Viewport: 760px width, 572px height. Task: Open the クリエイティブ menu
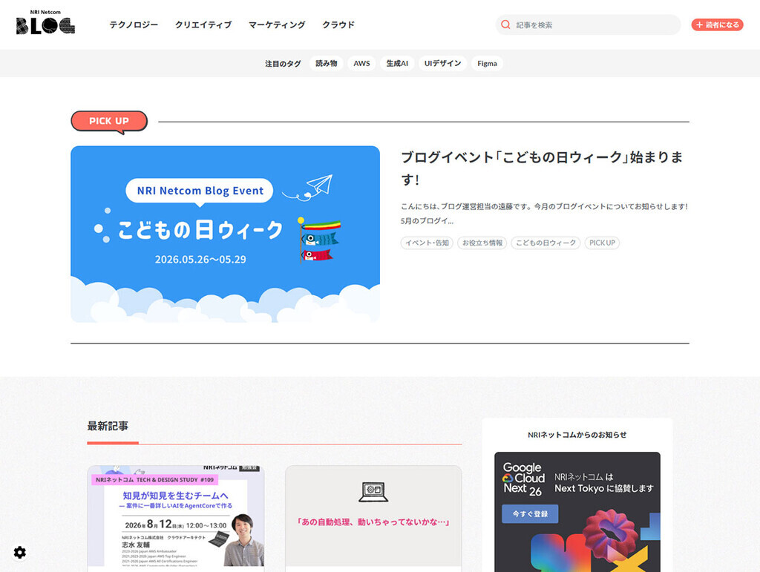pyautogui.click(x=203, y=24)
